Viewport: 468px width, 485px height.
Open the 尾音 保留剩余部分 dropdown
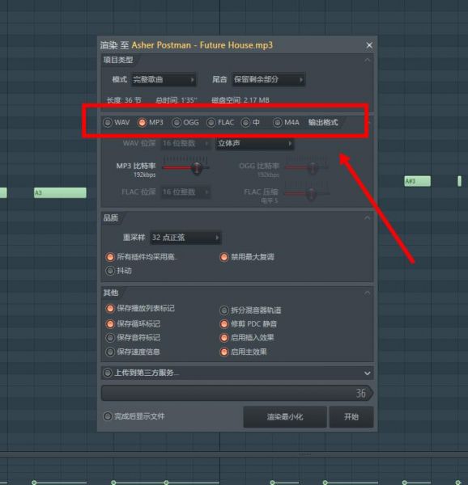coord(268,79)
